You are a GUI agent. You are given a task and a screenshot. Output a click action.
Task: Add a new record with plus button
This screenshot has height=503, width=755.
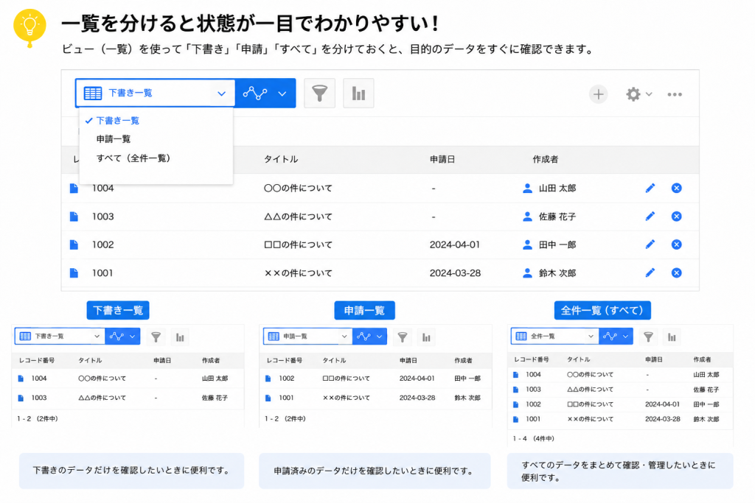(599, 94)
